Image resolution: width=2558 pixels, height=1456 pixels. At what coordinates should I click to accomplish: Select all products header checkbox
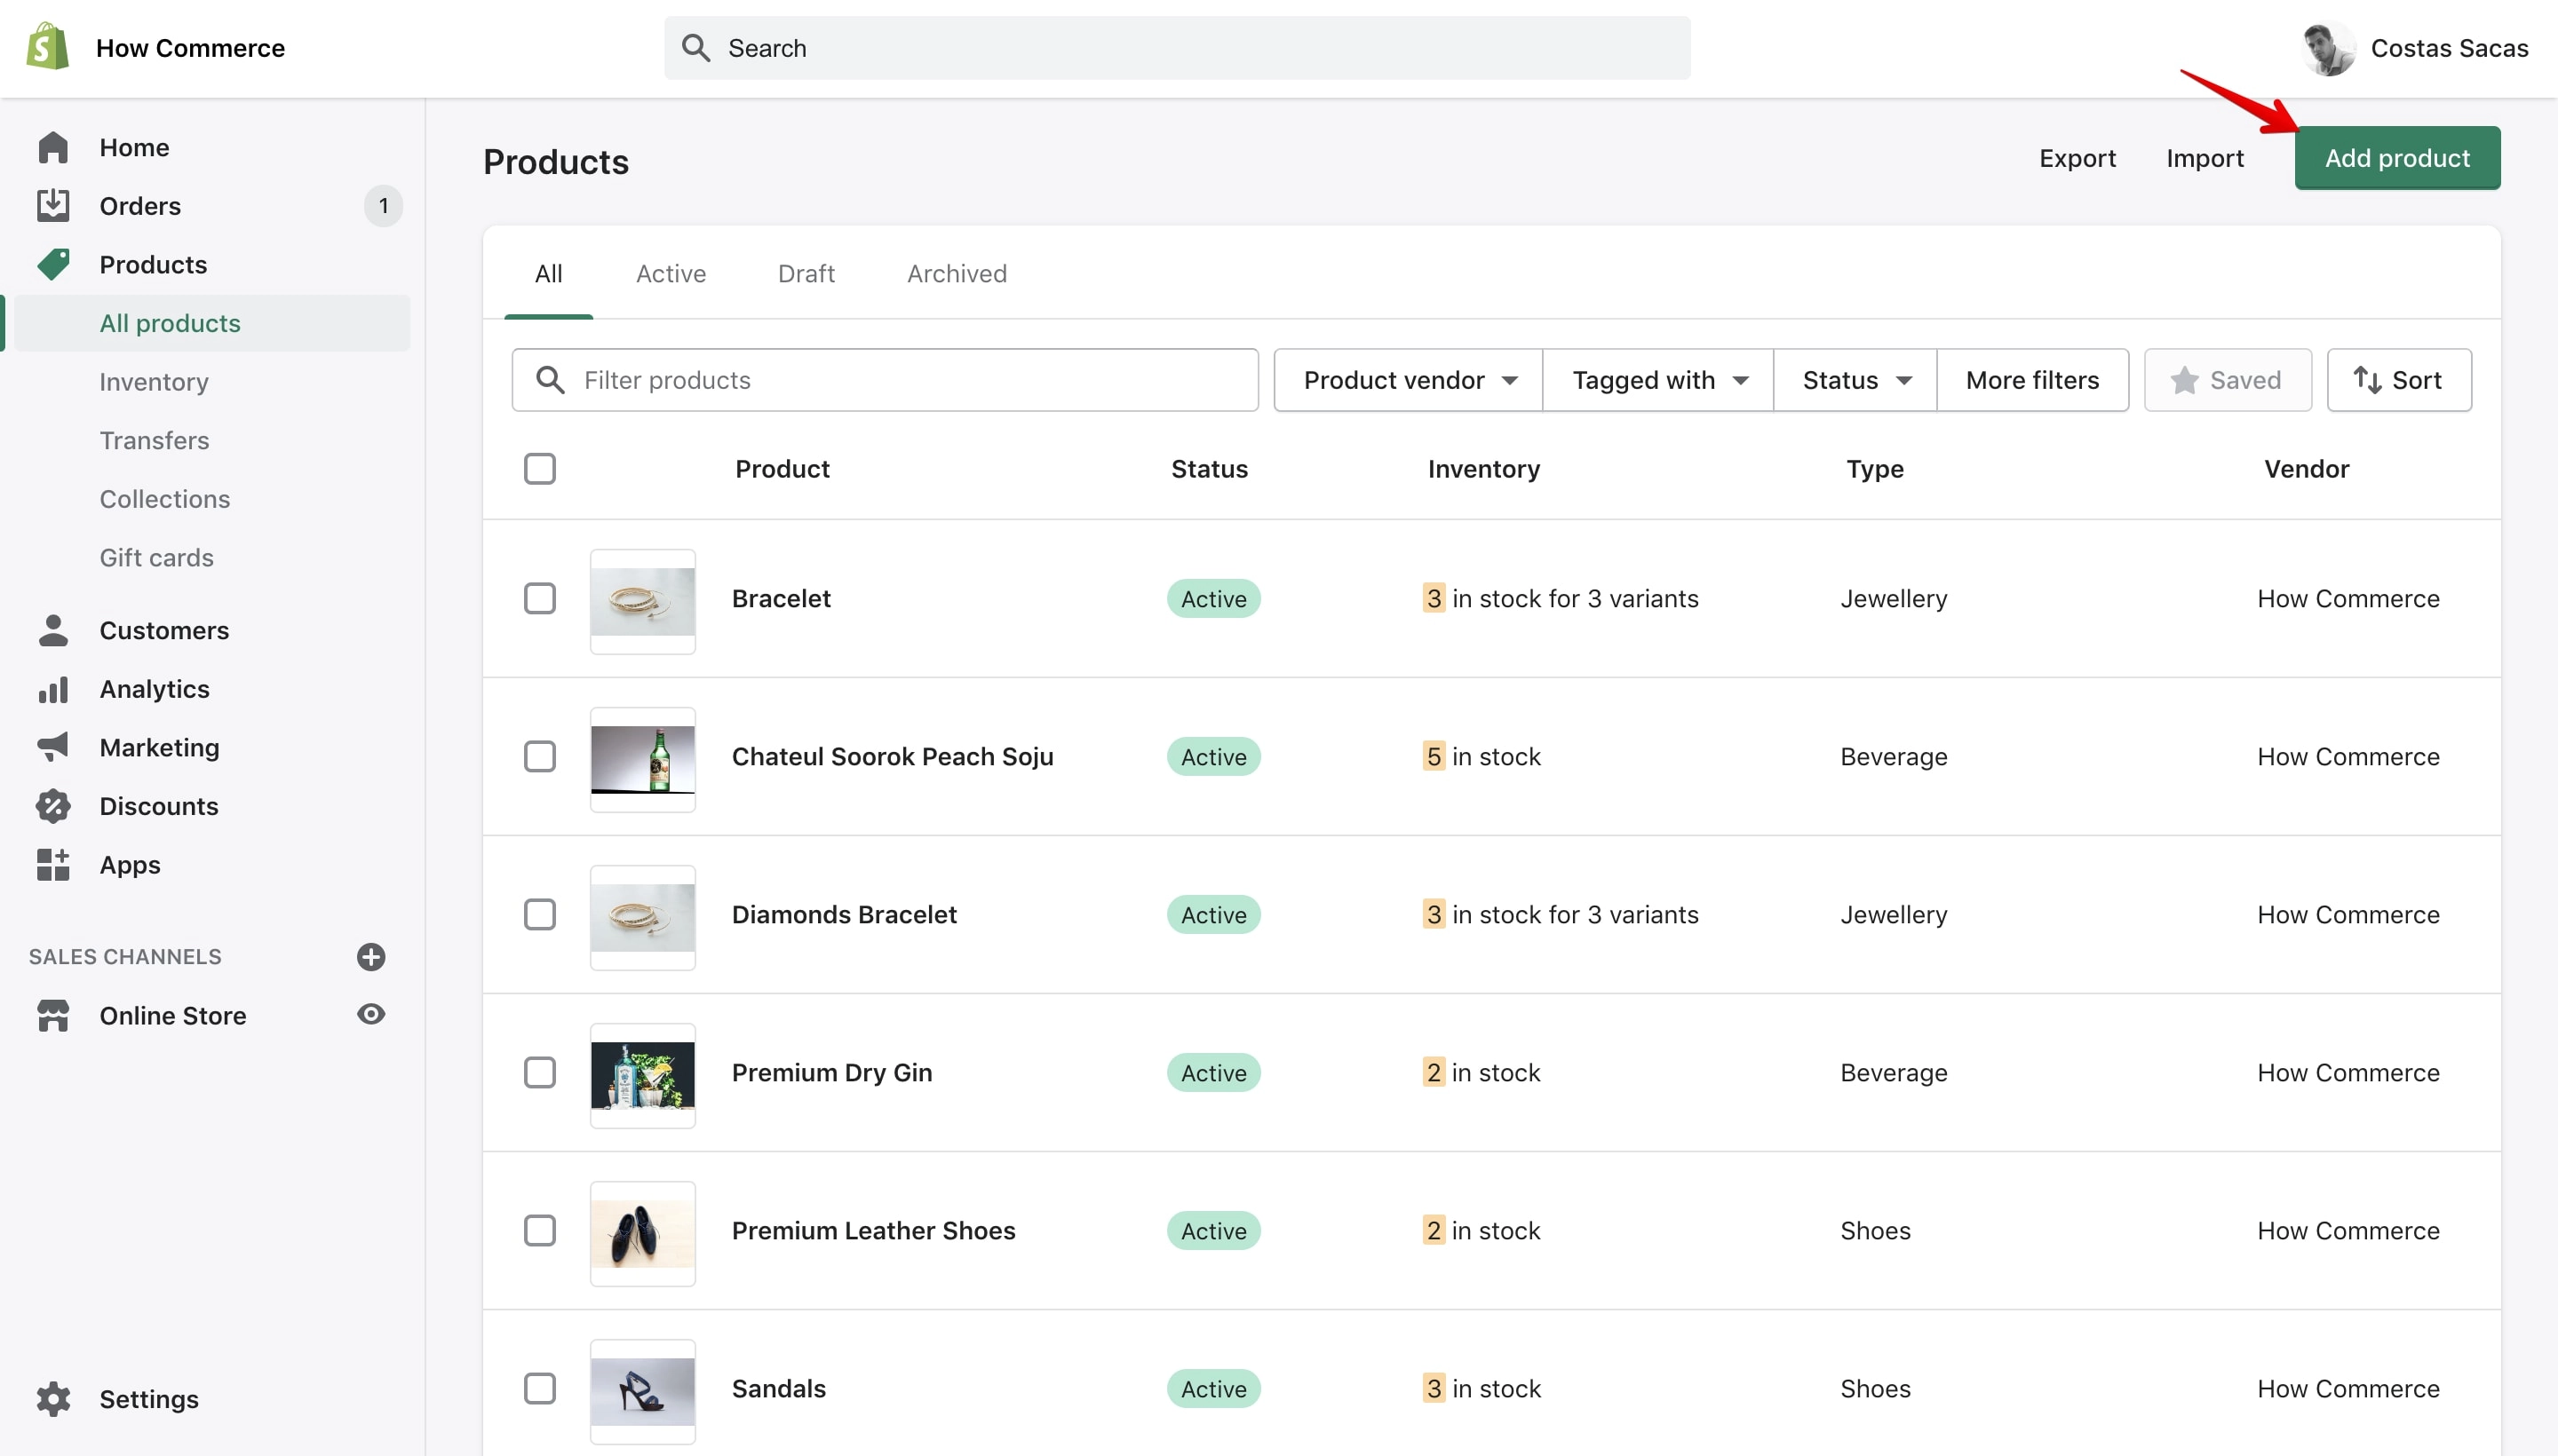[540, 469]
